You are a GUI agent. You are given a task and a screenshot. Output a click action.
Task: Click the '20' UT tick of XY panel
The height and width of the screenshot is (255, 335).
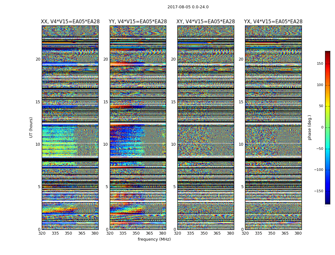(173, 59)
